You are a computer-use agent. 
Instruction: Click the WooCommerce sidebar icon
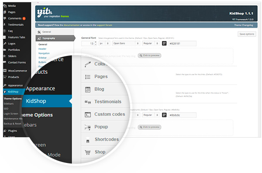click(x=5, y=70)
